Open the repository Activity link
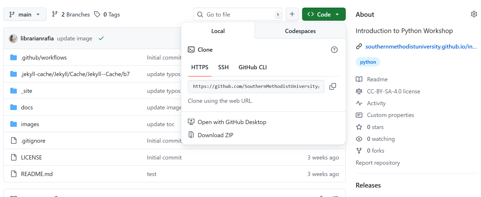Viewport: 481px width, 197px height. [376, 103]
